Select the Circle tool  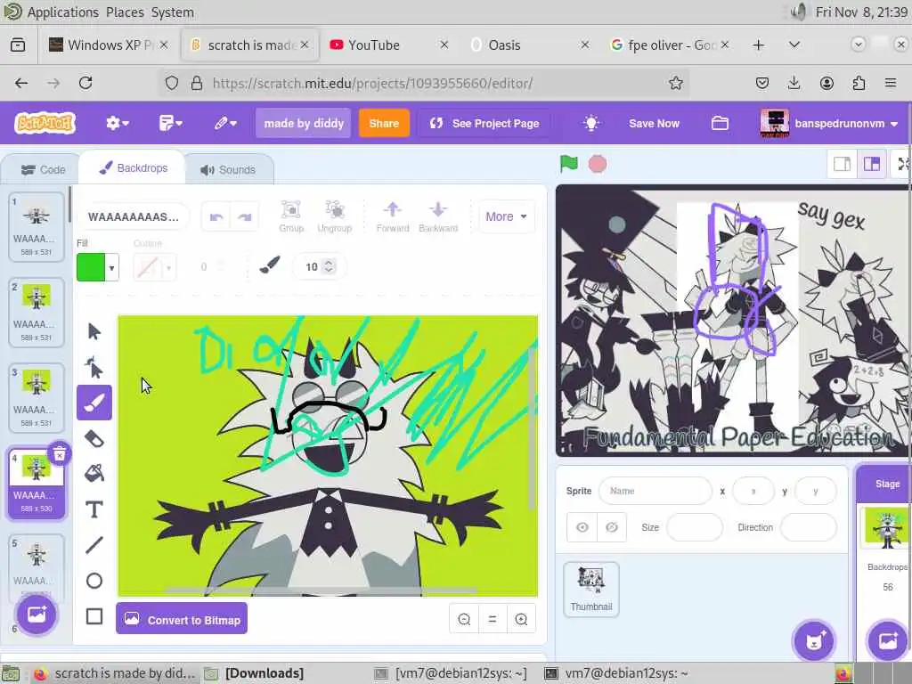click(x=94, y=581)
